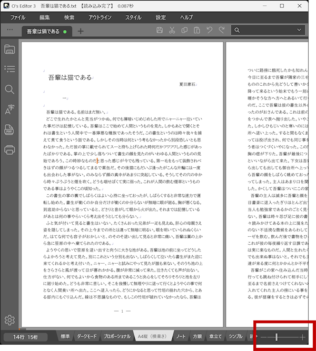
Task: Click O's Editor app icon in title bar
Action: (6, 6)
